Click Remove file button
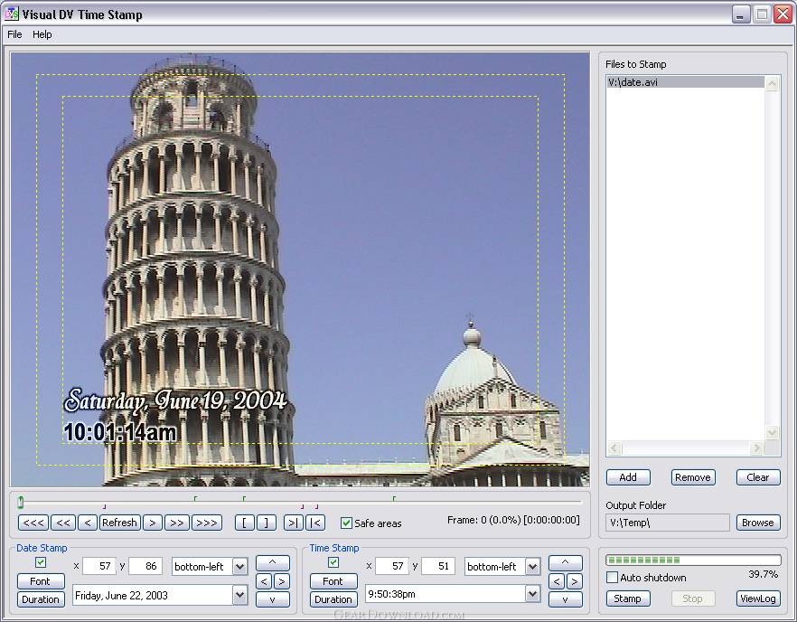 tap(693, 477)
